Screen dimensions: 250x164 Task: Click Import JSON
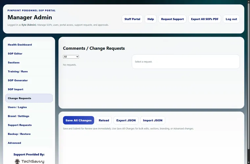[153, 120]
